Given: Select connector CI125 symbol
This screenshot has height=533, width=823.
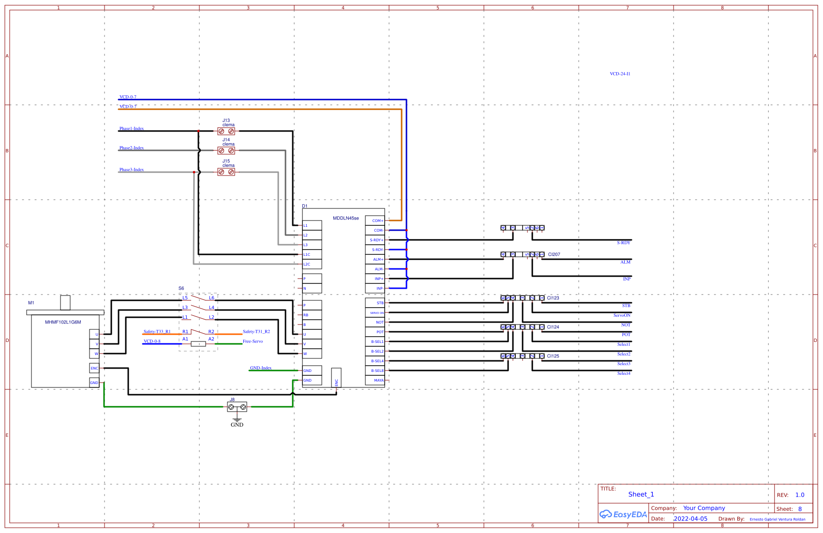Looking at the screenshot, I should coord(523,355).
